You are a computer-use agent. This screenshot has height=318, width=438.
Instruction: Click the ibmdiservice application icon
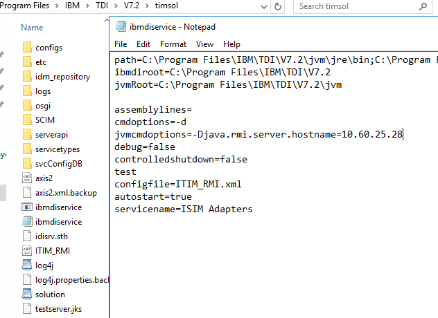(x=27, y=207)
